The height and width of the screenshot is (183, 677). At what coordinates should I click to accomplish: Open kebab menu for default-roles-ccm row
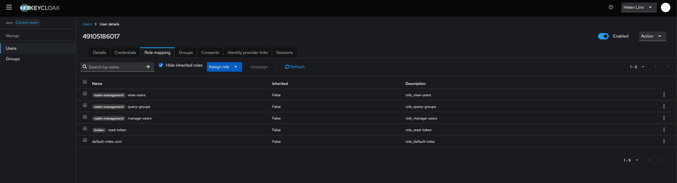click(x=664, y=141)
